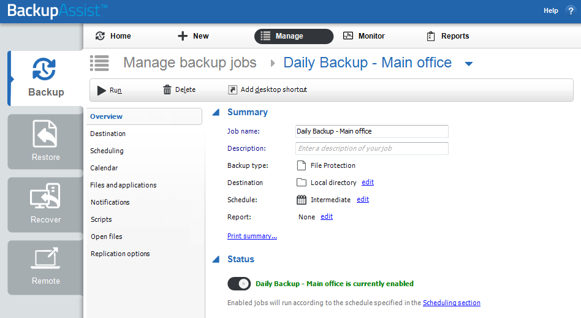Select the Manage tab
581x318 pixels.
[x=294, y=36]
